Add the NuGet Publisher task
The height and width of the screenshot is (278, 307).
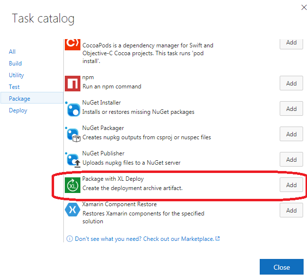291,159
